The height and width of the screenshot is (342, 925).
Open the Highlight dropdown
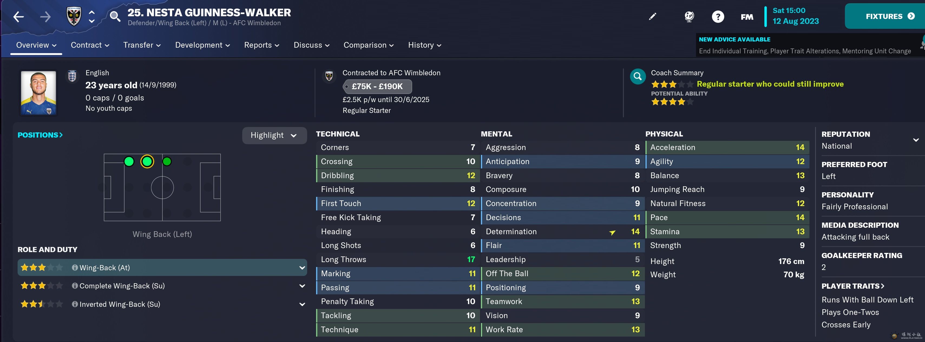coord(274,135)
